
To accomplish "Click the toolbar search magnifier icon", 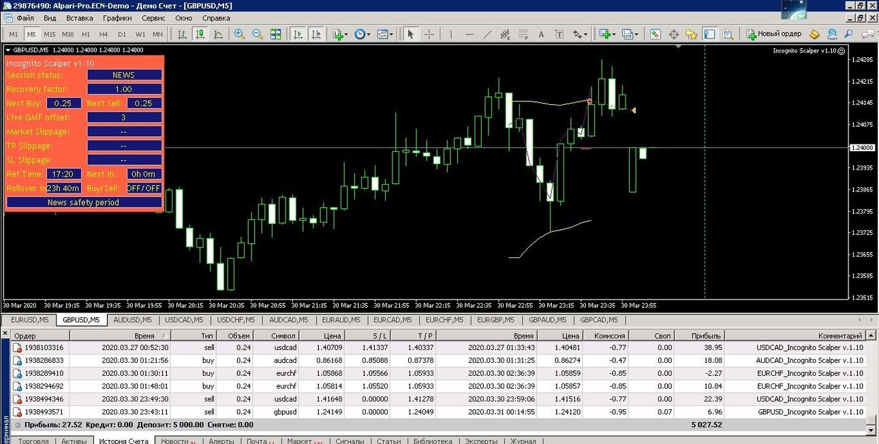I will (x=848, y=34).
